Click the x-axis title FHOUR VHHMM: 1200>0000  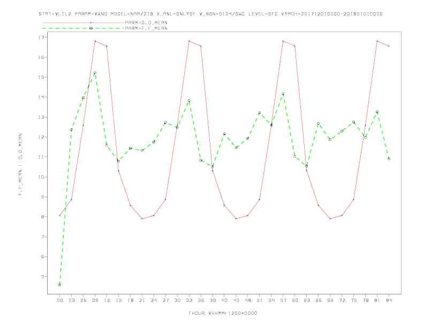click(223, 313)
